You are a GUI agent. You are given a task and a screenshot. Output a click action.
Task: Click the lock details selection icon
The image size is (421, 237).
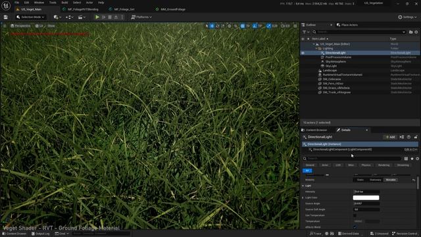416,137
